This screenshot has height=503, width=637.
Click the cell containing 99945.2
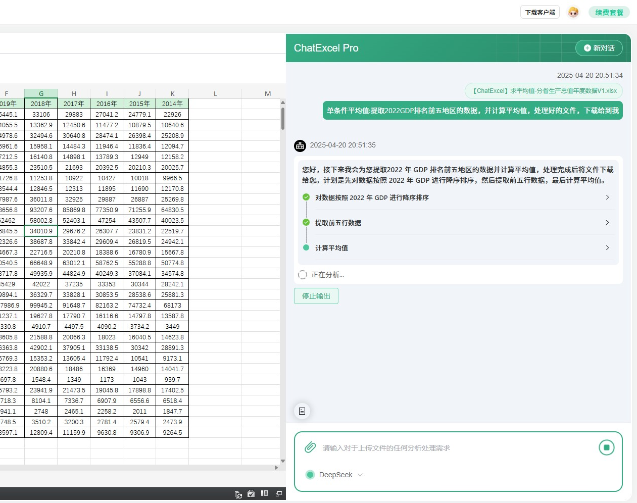point(41,306)
